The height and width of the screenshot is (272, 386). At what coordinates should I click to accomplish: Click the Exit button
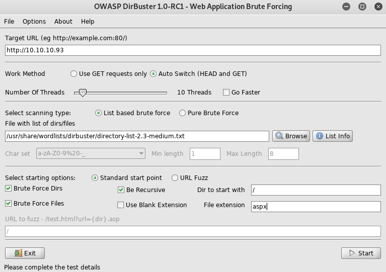click(x=25, y=253)
